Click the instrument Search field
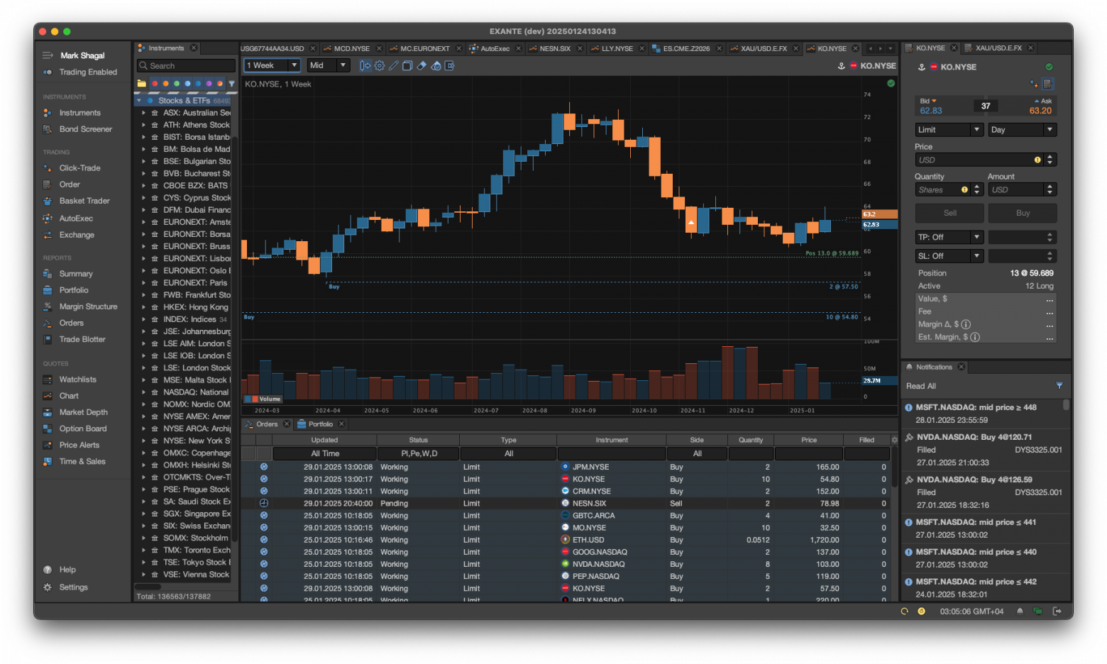This screenshot has height=664, width=1107. point(186,66)
